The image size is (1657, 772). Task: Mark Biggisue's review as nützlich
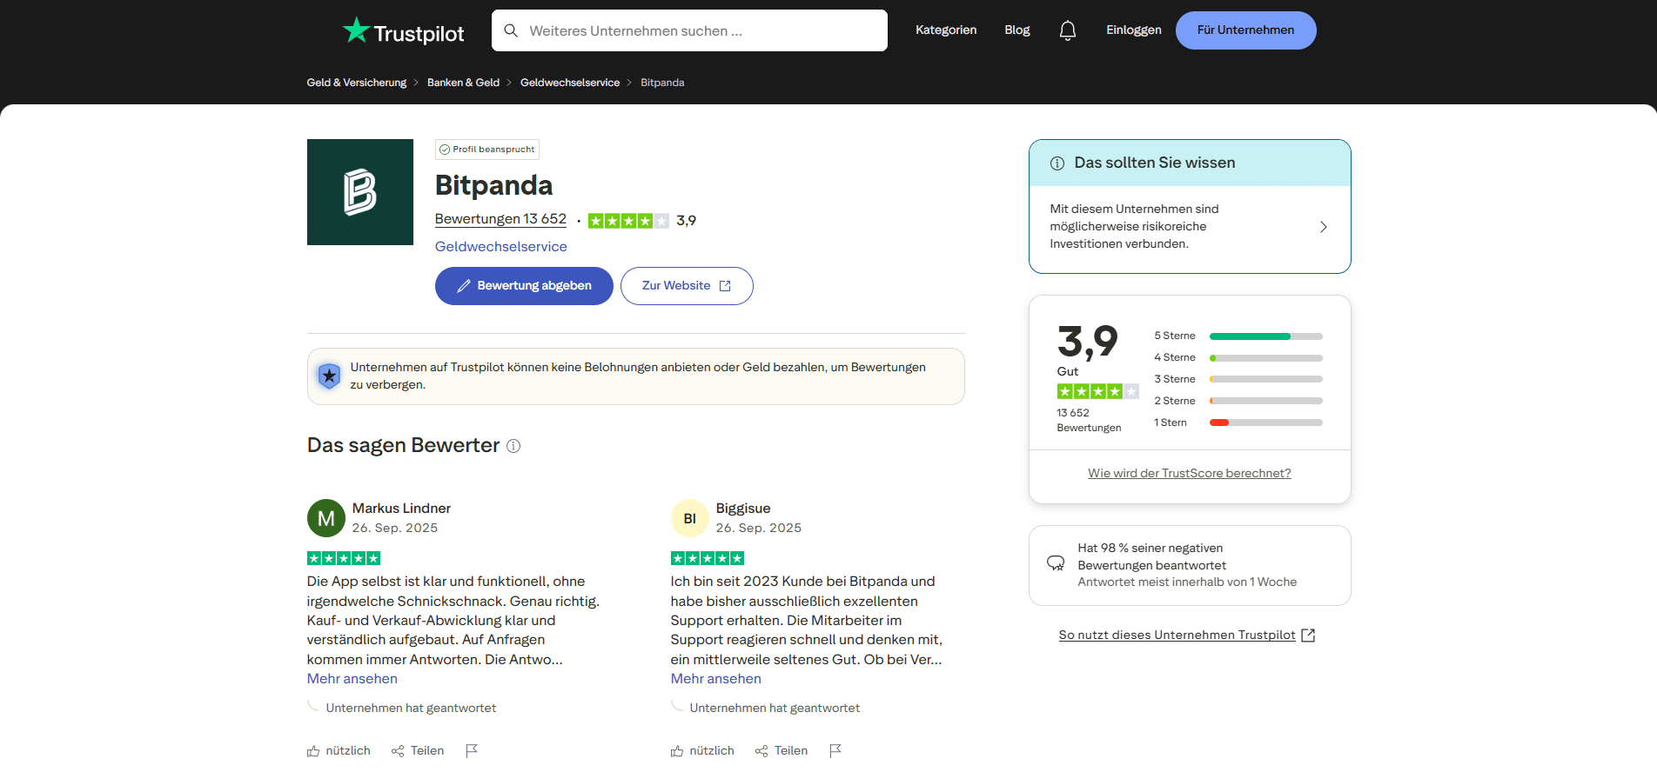coord(702,751)
